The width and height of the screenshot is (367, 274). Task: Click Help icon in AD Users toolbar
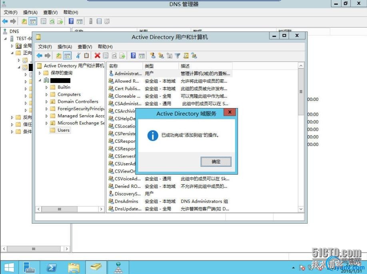(x=133, y=55)
